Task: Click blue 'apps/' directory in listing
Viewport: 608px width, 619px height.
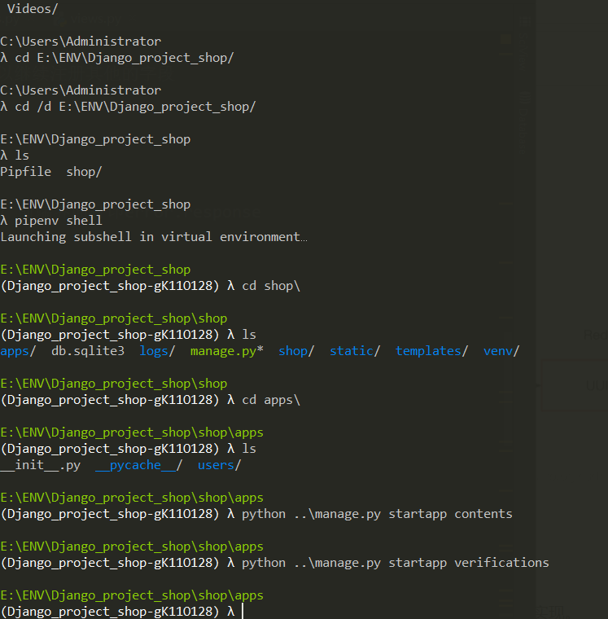Action: click(18, 351)
